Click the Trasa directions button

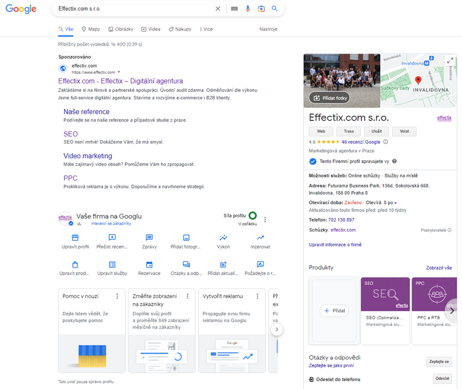click(349, 131)
